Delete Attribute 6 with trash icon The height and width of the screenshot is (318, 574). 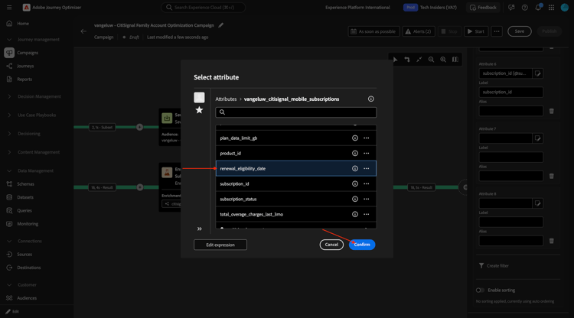(552, 111)
